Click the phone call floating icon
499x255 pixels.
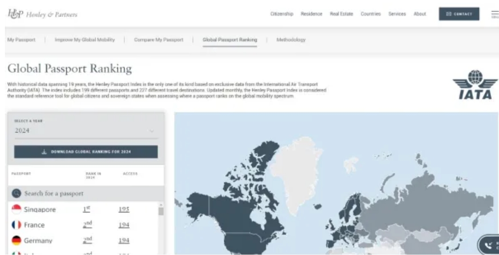point(489,244)
